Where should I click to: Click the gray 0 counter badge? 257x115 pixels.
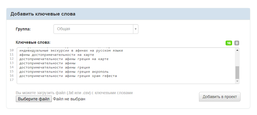click(237, 43)
